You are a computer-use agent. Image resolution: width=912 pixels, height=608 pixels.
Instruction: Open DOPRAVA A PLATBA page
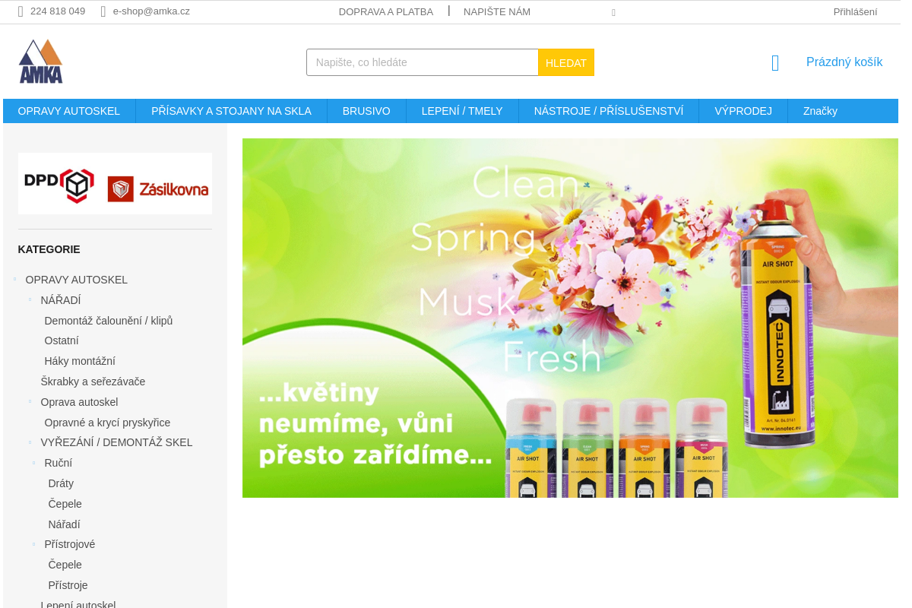(386, 11)
